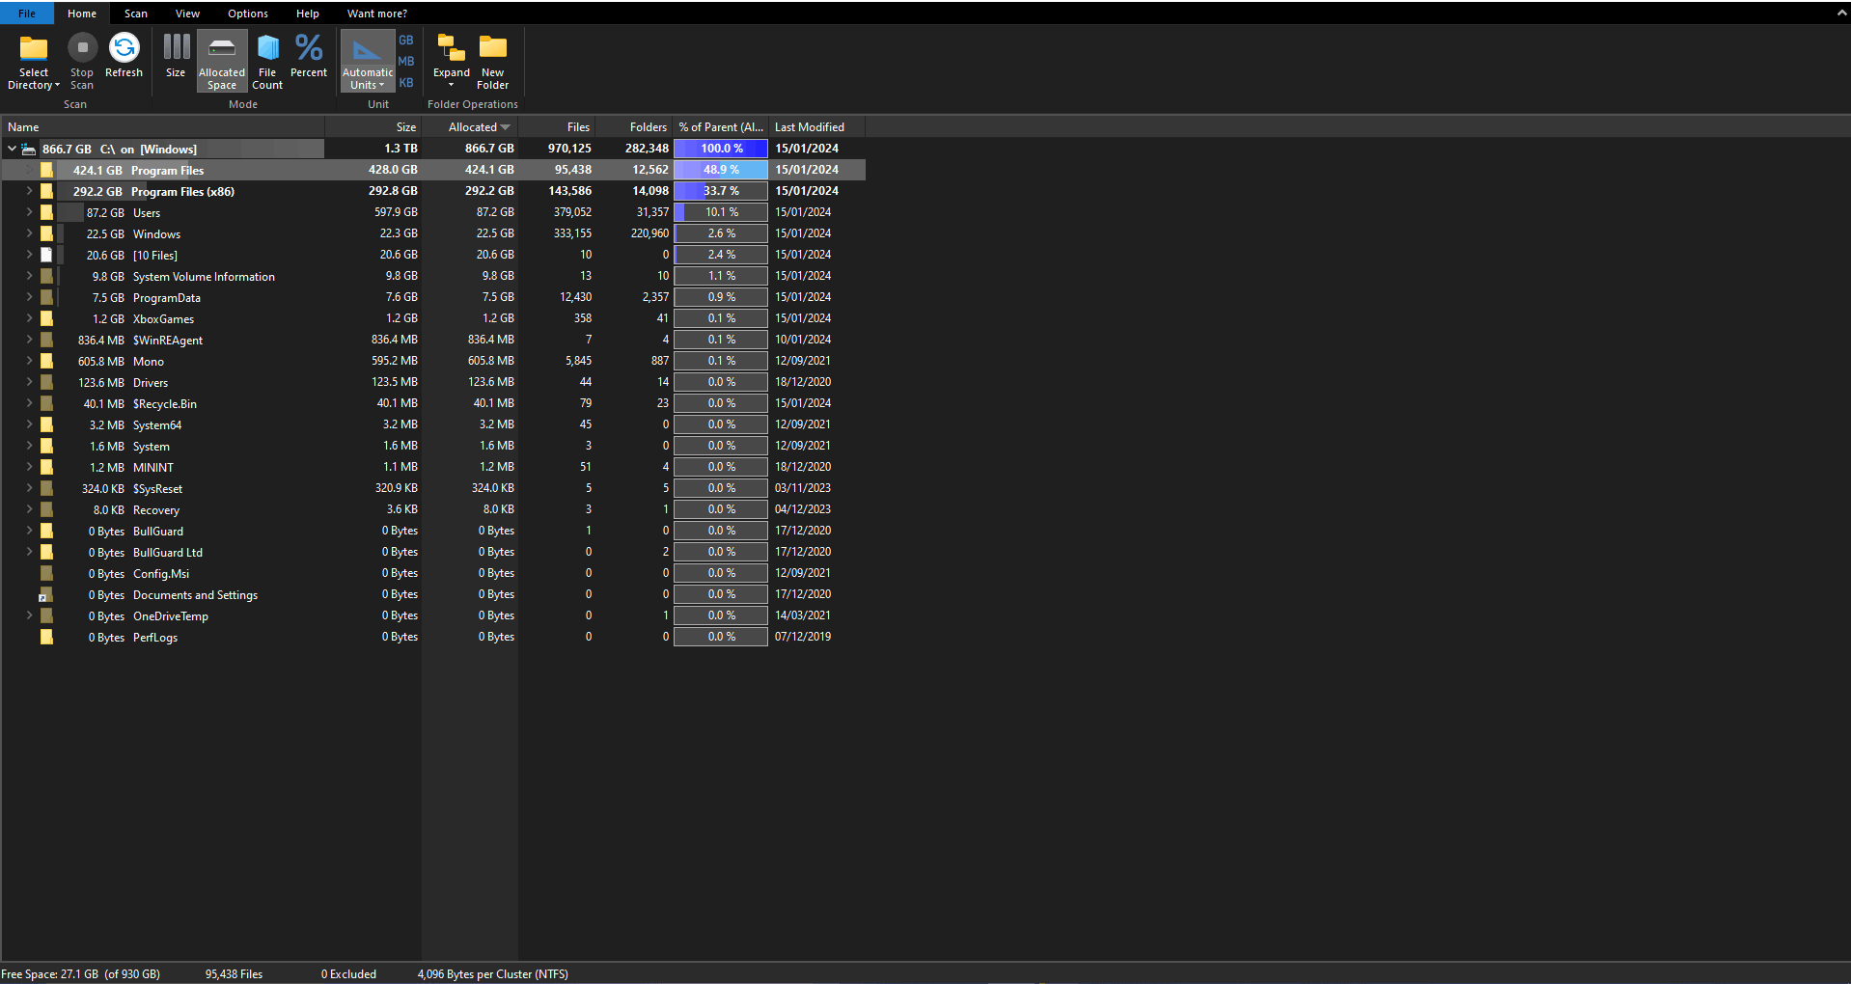Open the 'Want more?' tab
The height and width of the screenshot is (984, 1851).
click(x=377, y=14)
